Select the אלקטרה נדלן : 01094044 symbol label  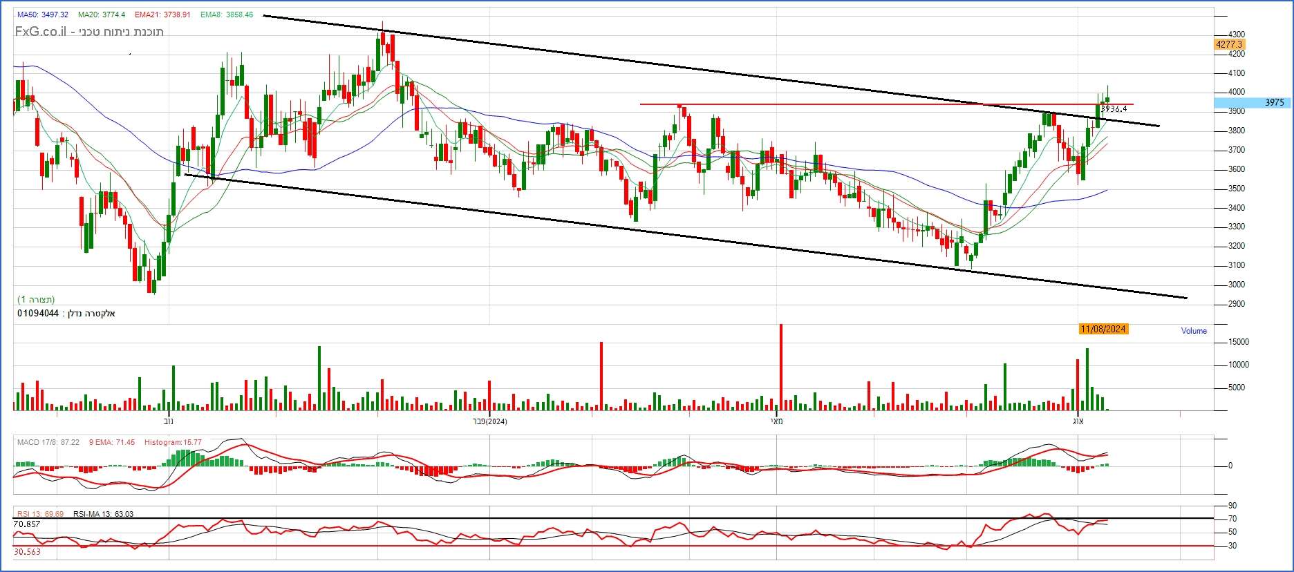(x=66, y=314)
